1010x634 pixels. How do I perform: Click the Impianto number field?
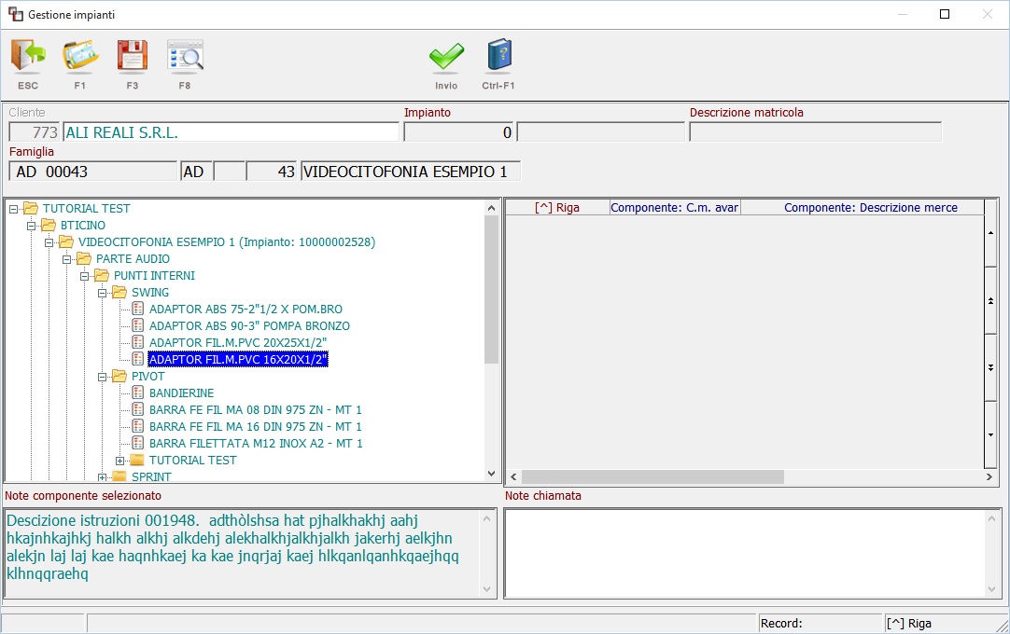click(458, 132)
